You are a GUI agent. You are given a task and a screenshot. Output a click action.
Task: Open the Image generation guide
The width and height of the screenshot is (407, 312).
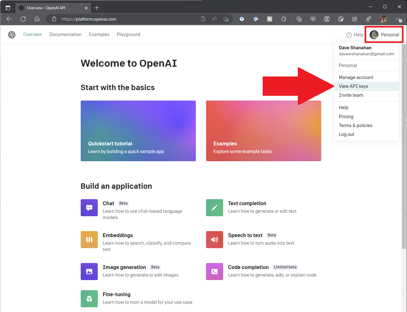point(124,267)
